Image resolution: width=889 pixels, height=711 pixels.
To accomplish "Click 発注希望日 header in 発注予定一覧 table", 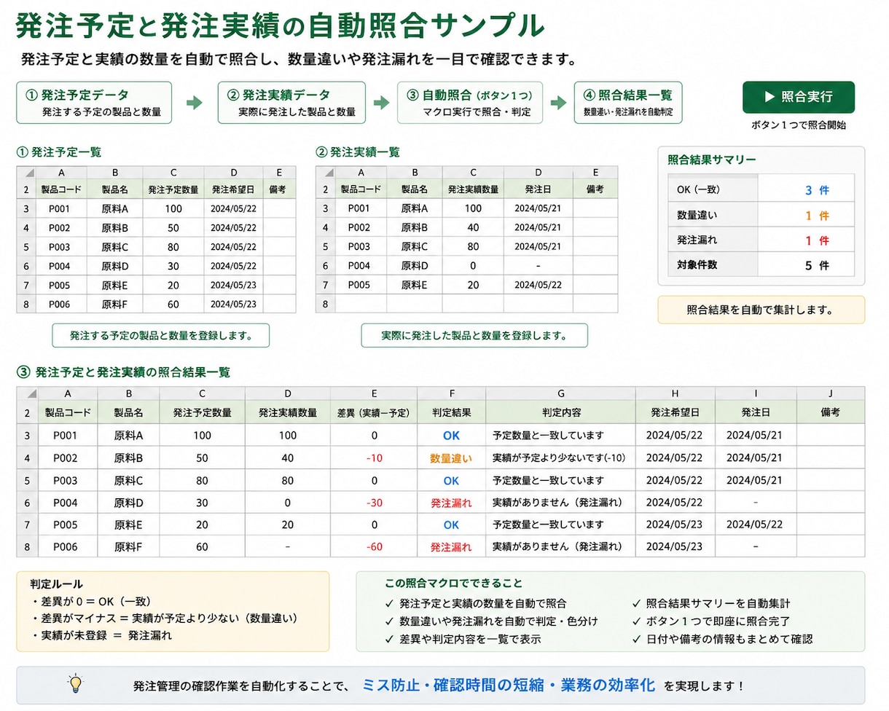I will 234,189.
